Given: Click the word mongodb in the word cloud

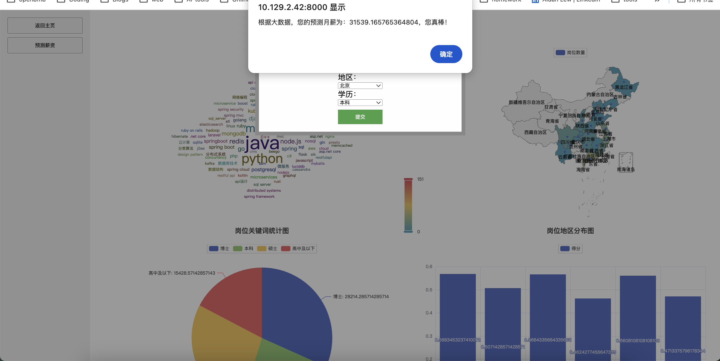Looking at the screenshot, I should [234, 134].
